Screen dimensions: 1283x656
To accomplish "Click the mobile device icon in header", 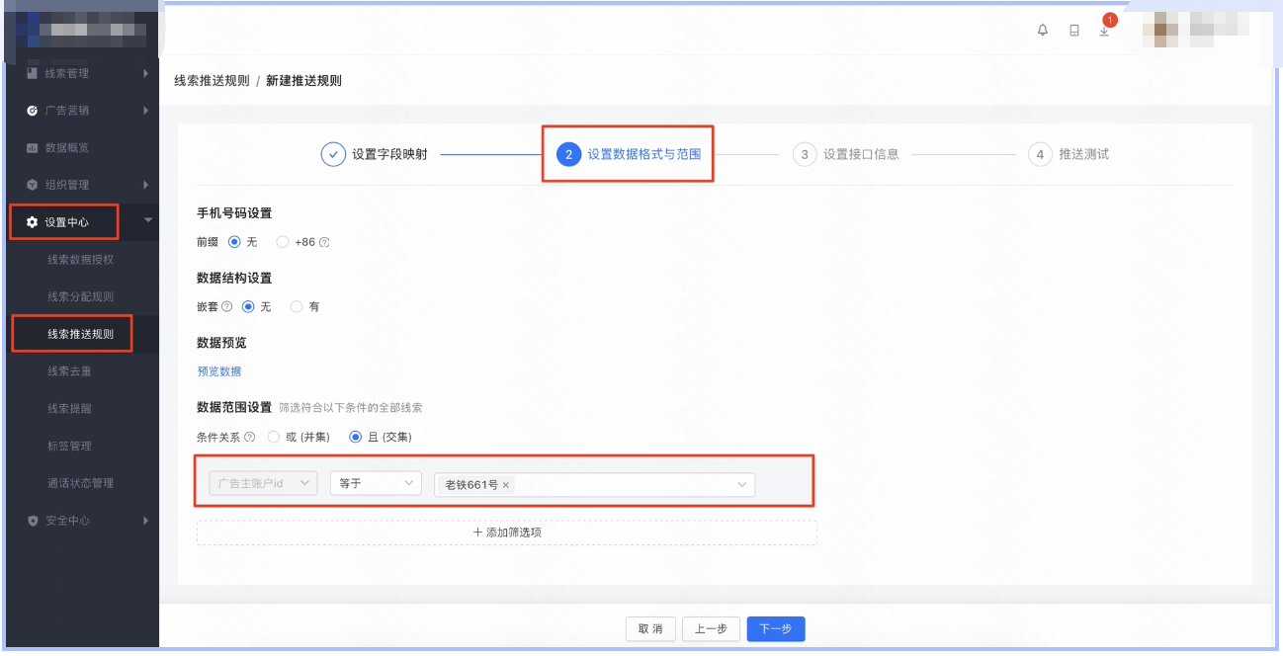I will [x=1073, y=31].
